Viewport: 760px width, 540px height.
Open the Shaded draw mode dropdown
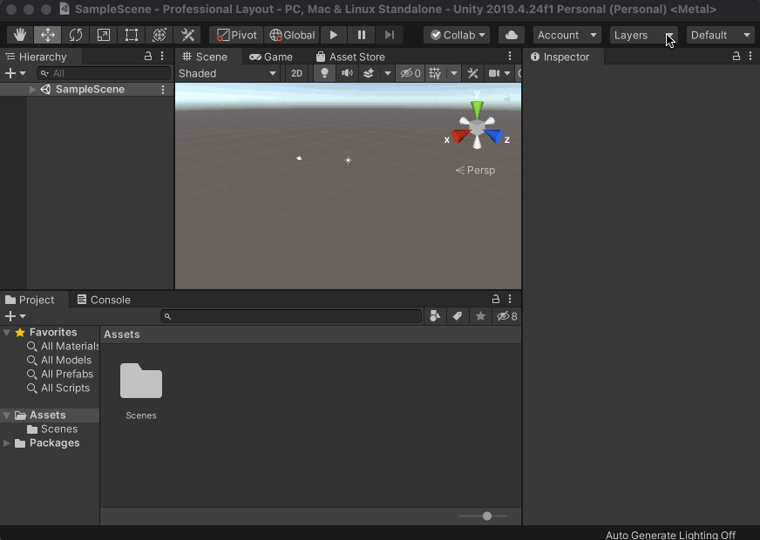coord(227,73)
